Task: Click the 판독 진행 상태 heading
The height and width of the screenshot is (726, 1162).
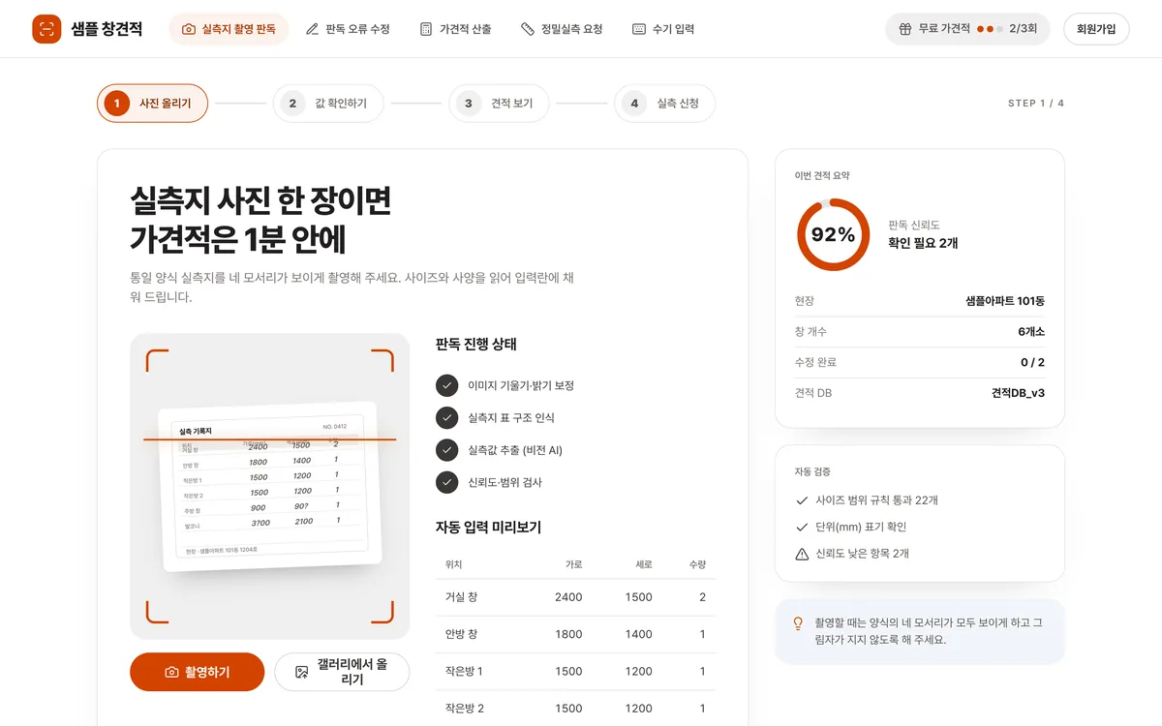Action: 476,344
